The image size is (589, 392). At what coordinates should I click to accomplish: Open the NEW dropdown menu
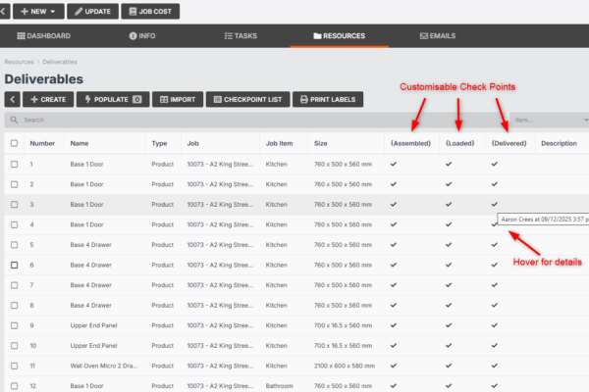pos(38,11)
